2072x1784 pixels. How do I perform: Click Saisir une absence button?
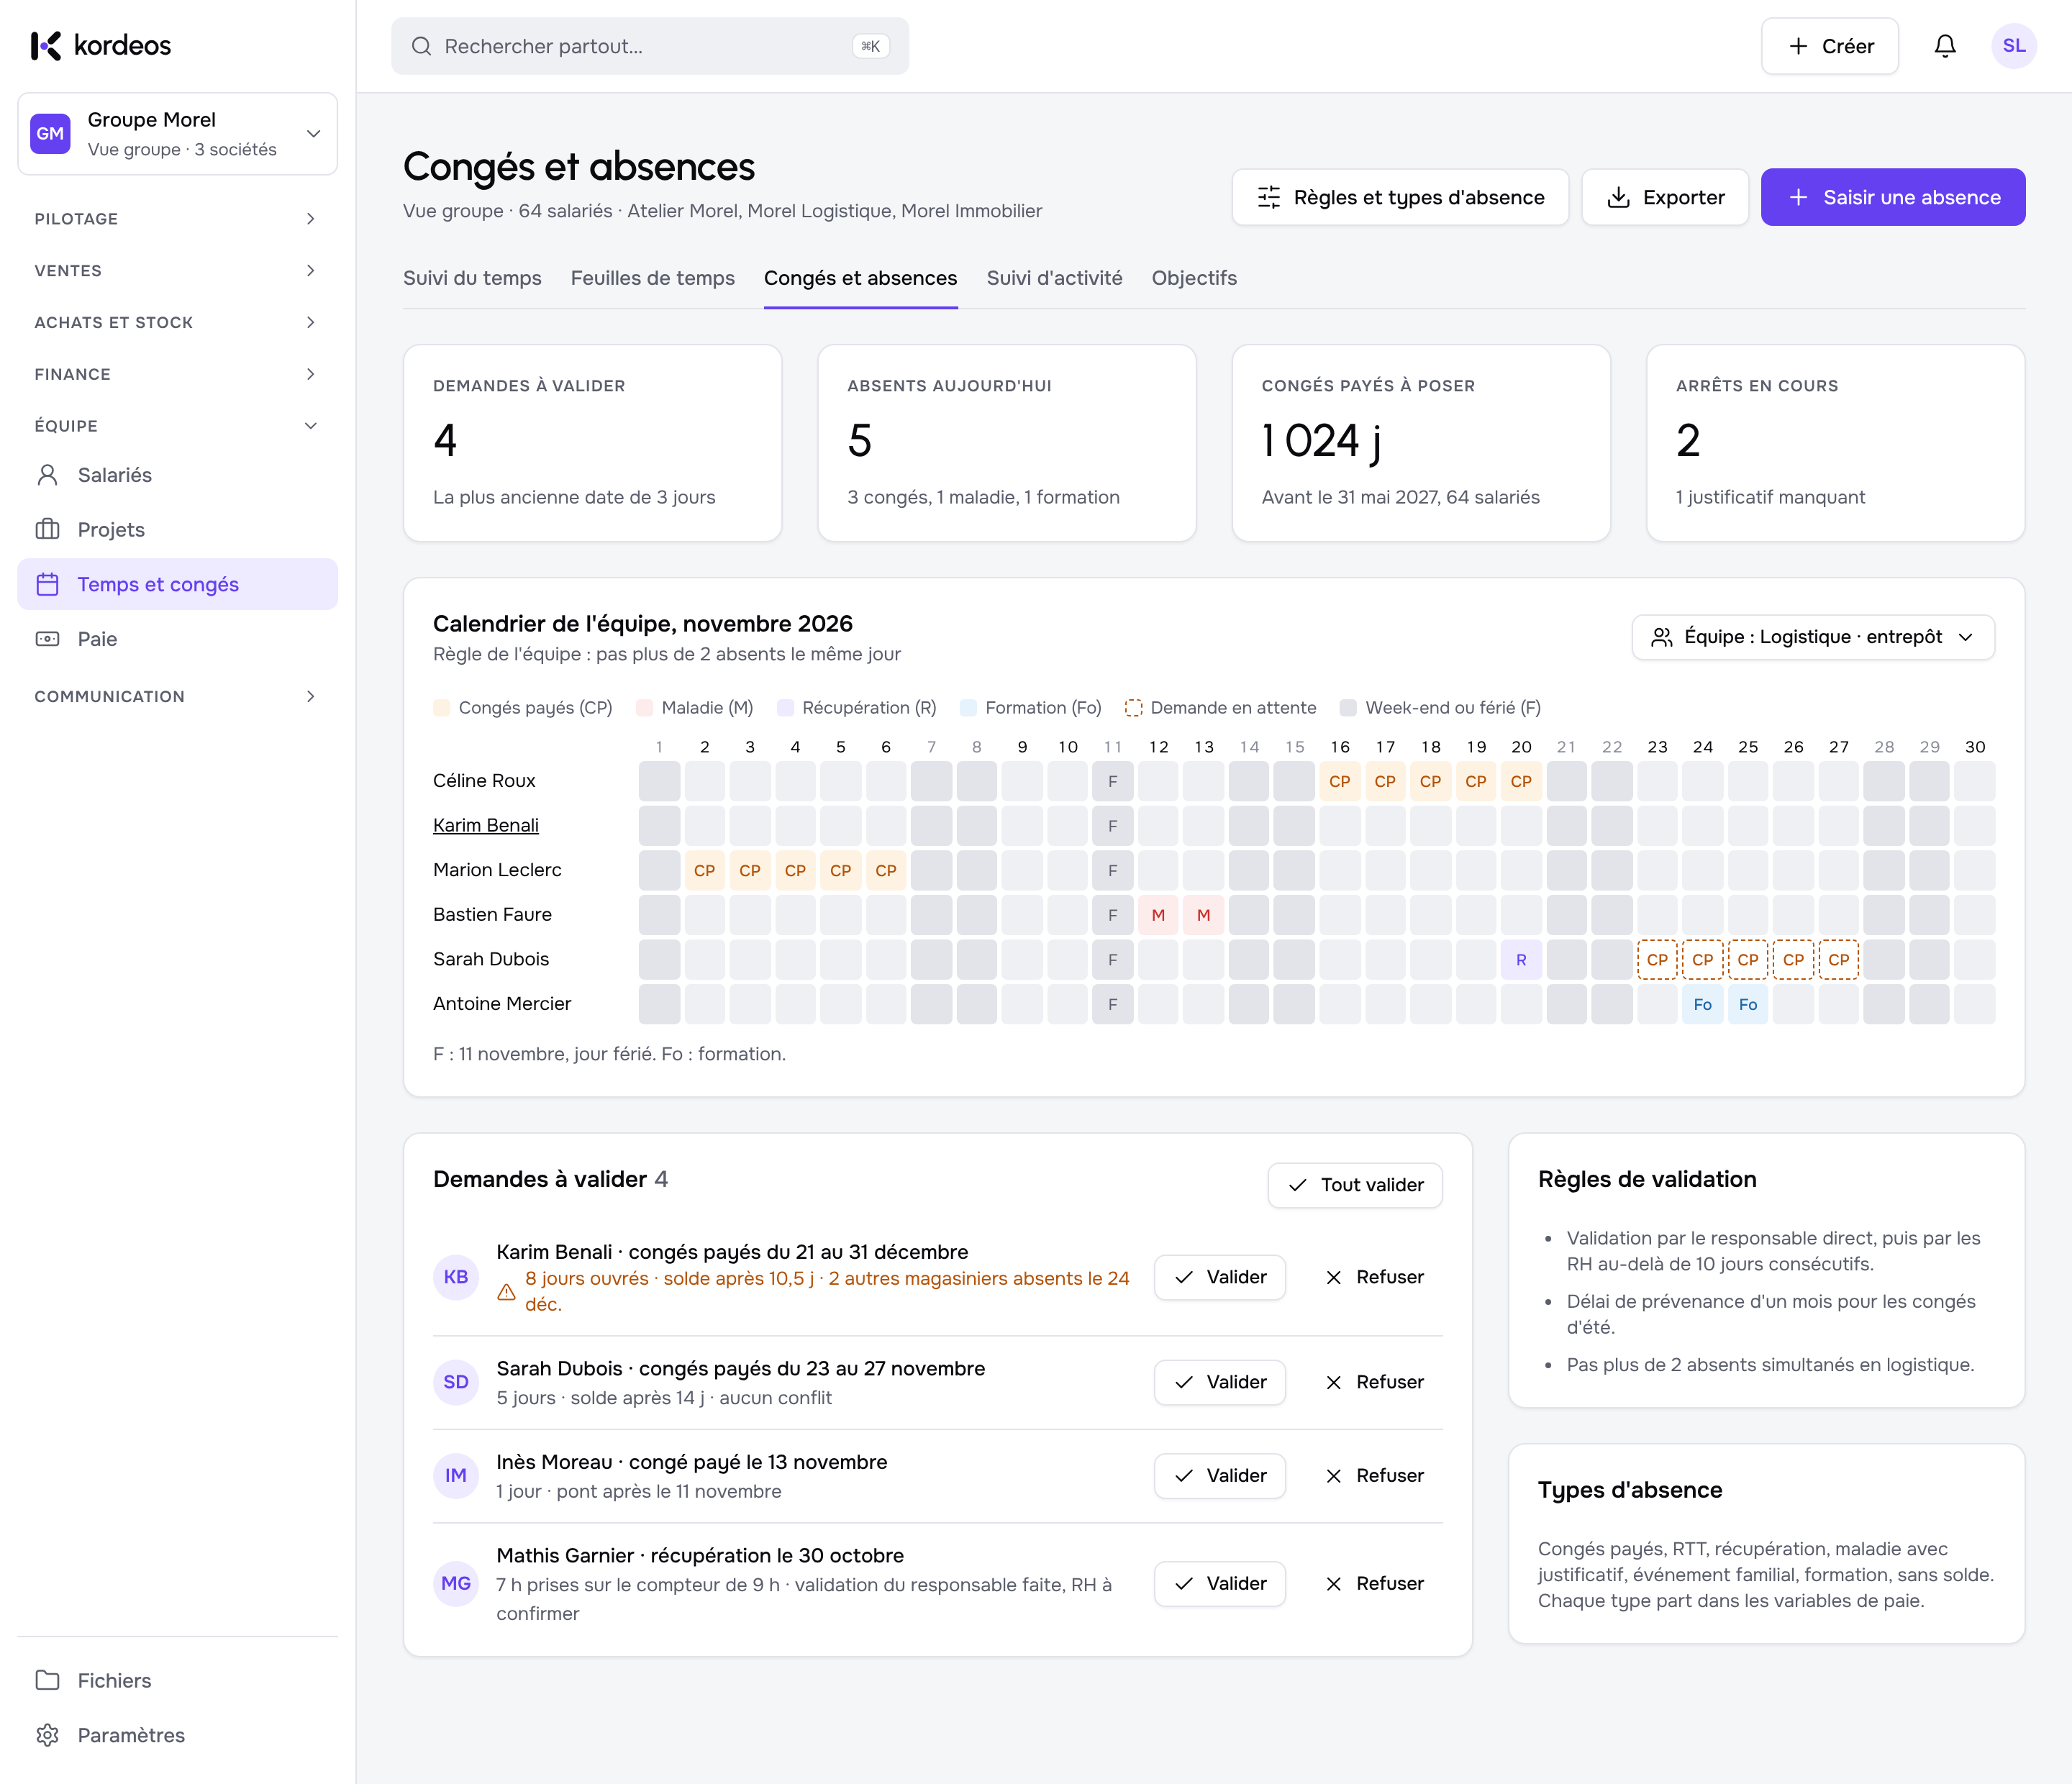coord(1892,197)
